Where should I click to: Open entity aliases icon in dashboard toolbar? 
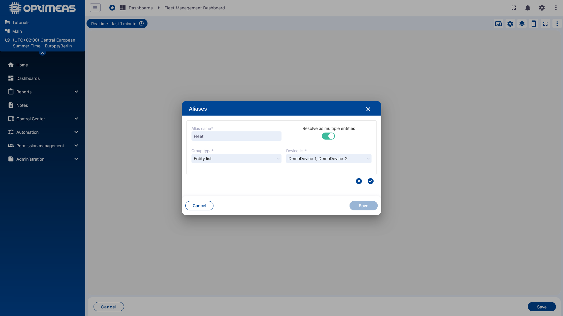pyautogui.click(x=498, y=24)
